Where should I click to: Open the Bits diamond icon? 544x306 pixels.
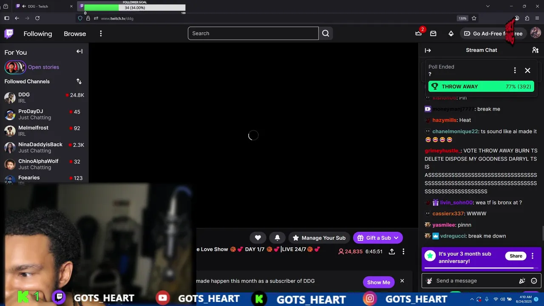451,34
